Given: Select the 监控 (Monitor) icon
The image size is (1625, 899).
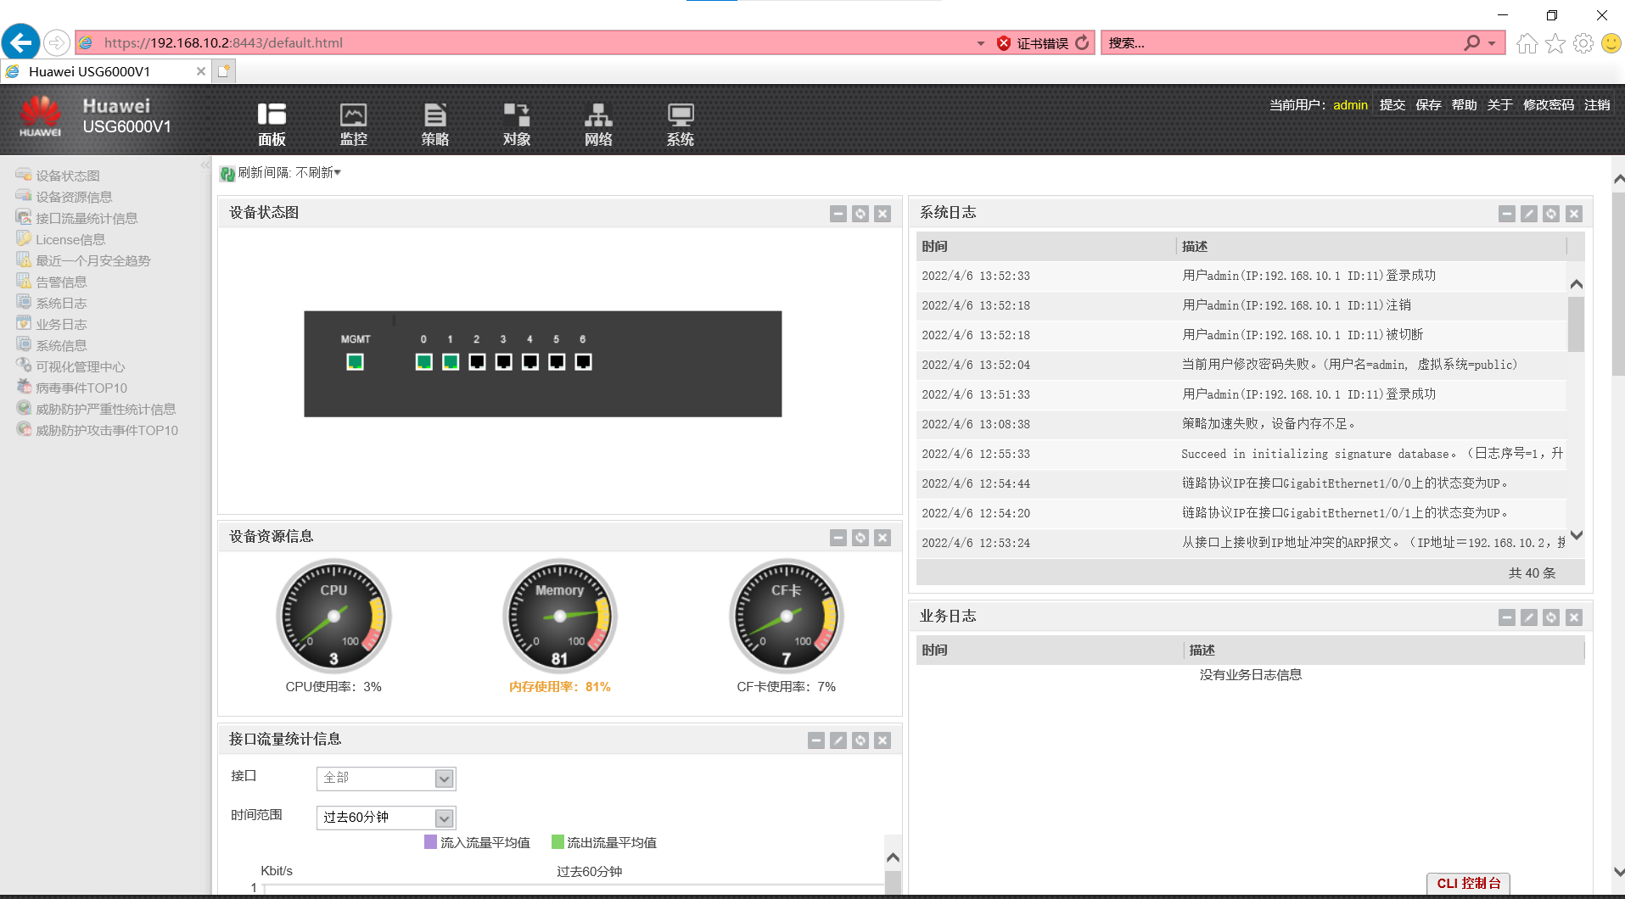Looking at the screenshot, I should (x=353, y=123).
